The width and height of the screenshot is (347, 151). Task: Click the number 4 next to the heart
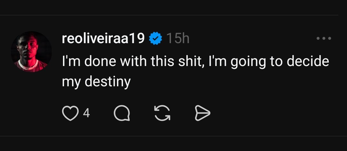tap(86, 113)
